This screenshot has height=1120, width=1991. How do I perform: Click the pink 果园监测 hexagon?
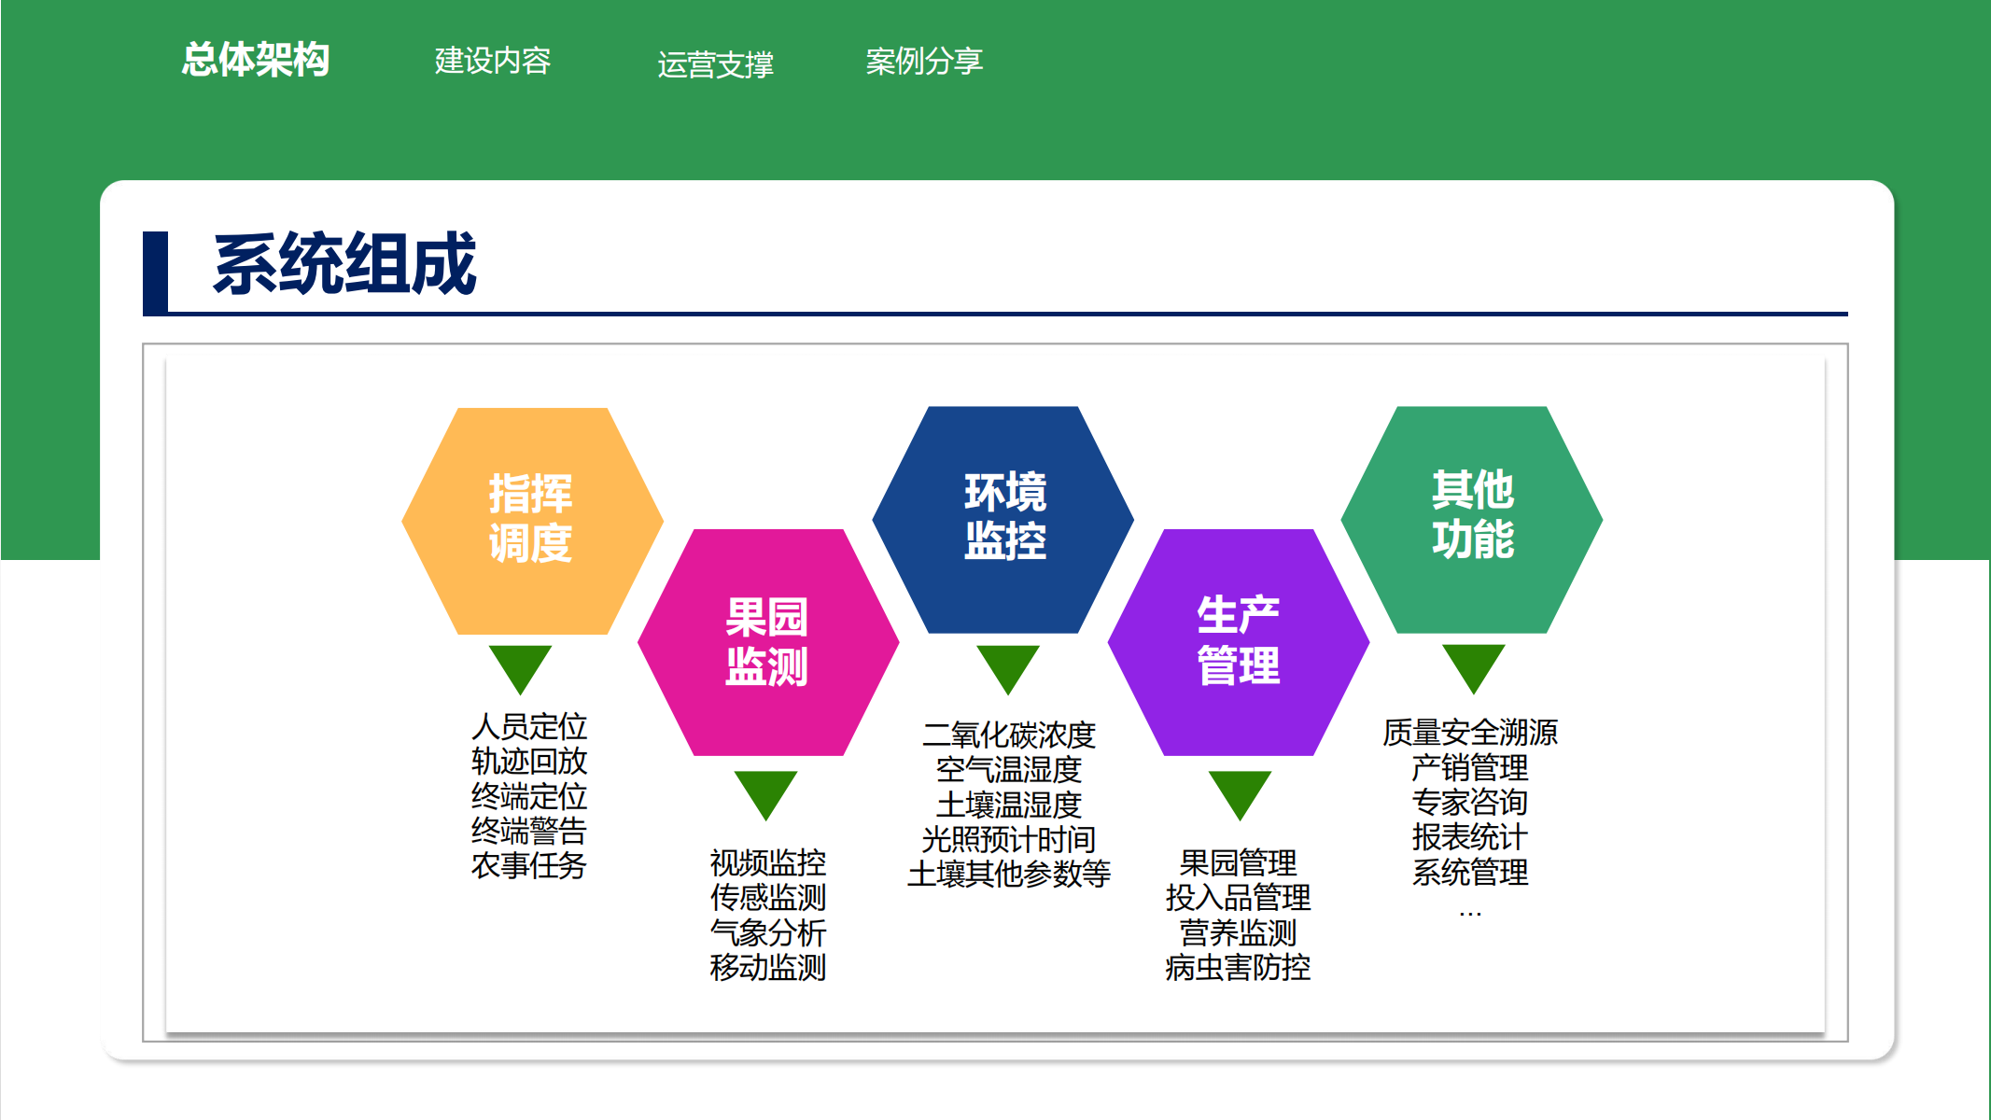pyautogui.click(x=767, y=642)
